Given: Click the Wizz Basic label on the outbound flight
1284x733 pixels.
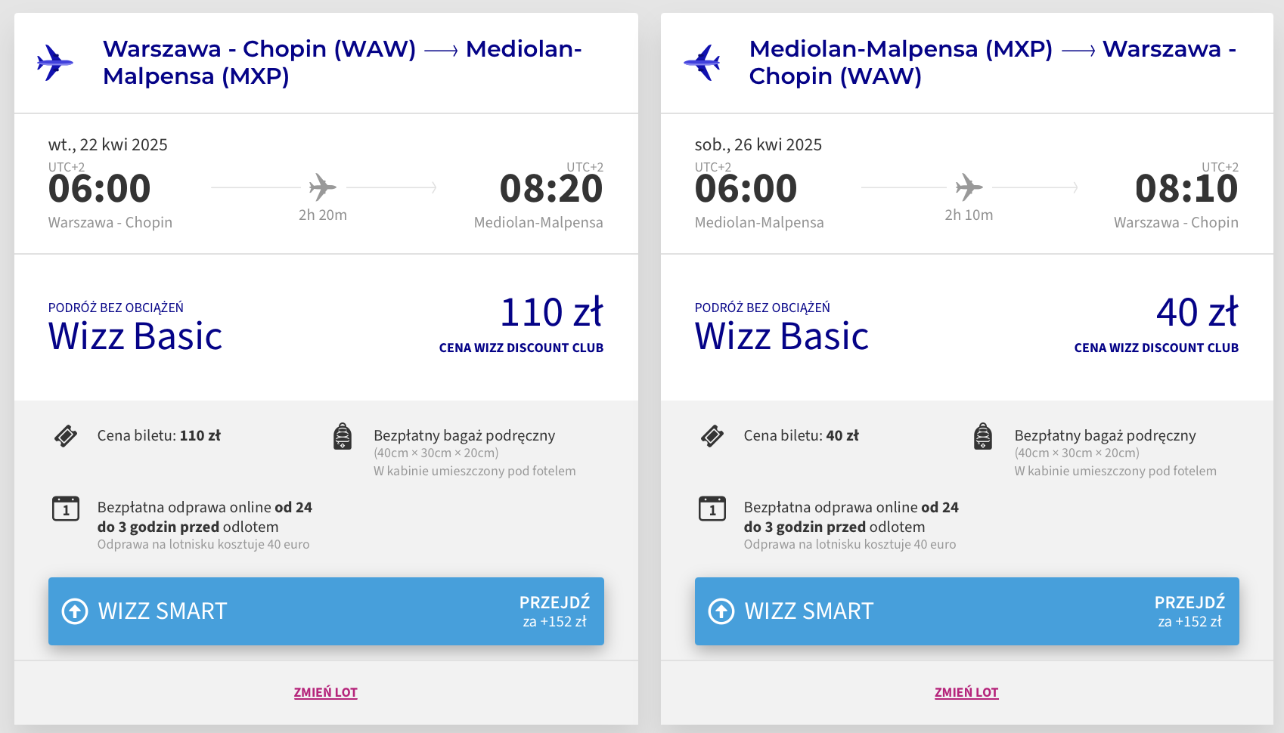Looking at the screenshot, I should [x=135, y=336].
